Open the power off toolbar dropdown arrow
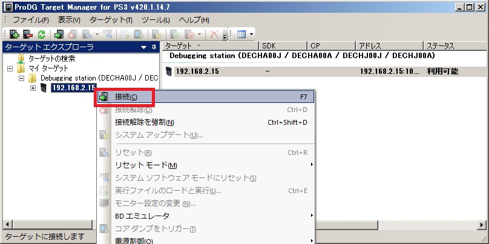The height and width of the screenshot is (244, 489). pyautogui.click(x=200, y=35)
